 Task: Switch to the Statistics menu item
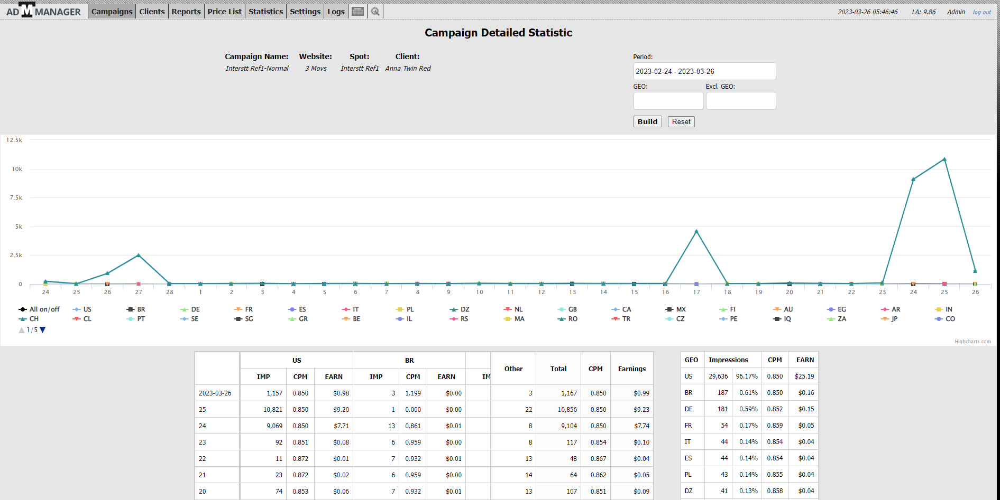265,12
